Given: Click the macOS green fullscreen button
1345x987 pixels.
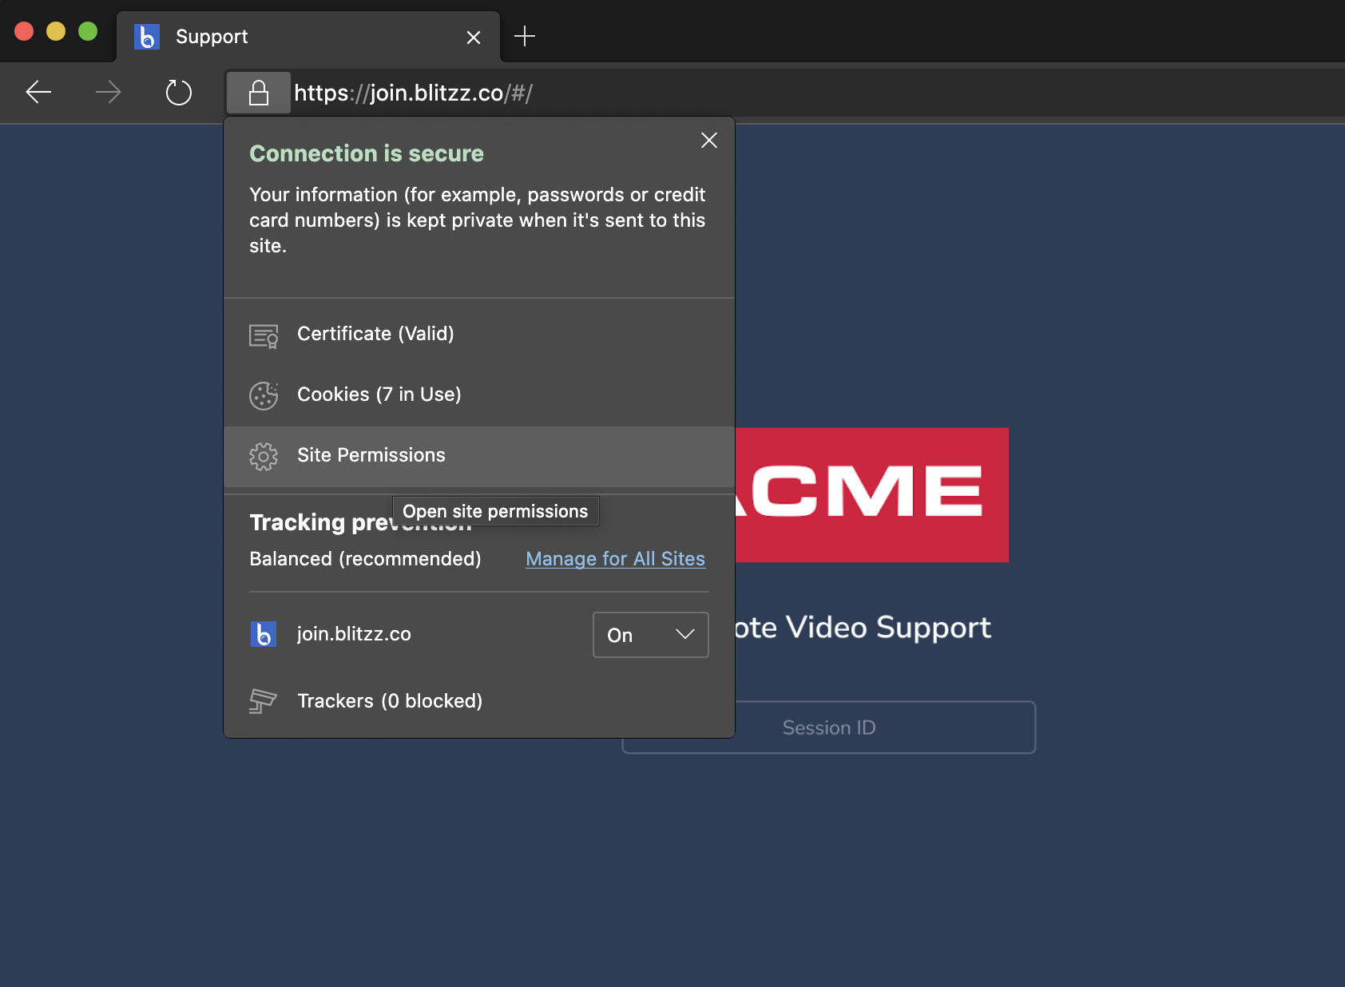Looking at the screenshot, I should click(x=88, y=31).
